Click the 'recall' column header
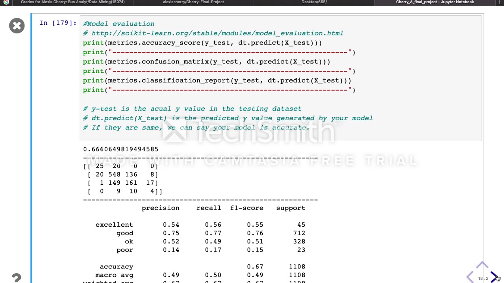The image size is (504, 283). coord(209,208)
